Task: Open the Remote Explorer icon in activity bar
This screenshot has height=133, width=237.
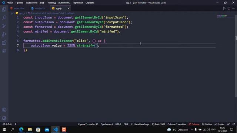Action: [4, 51]
